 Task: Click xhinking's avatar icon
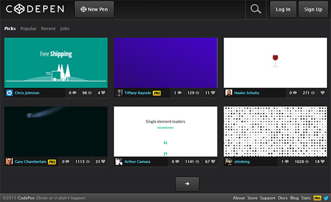click(x=228, y=162)
